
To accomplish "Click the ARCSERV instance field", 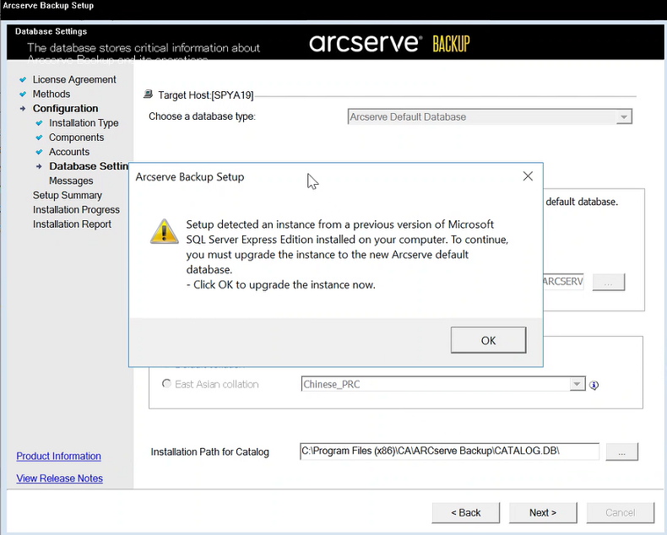I will 563,282.
